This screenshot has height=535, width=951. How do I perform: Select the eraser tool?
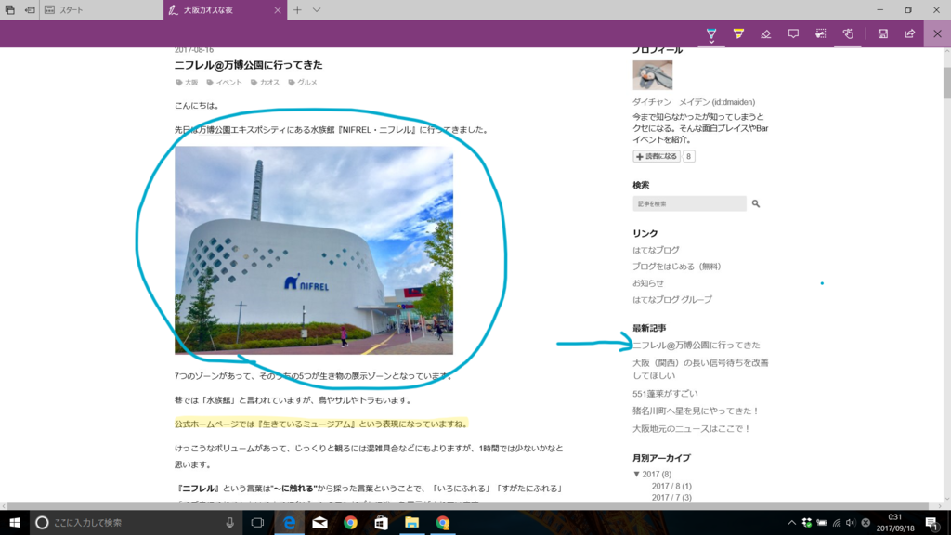tap(765, 34)
